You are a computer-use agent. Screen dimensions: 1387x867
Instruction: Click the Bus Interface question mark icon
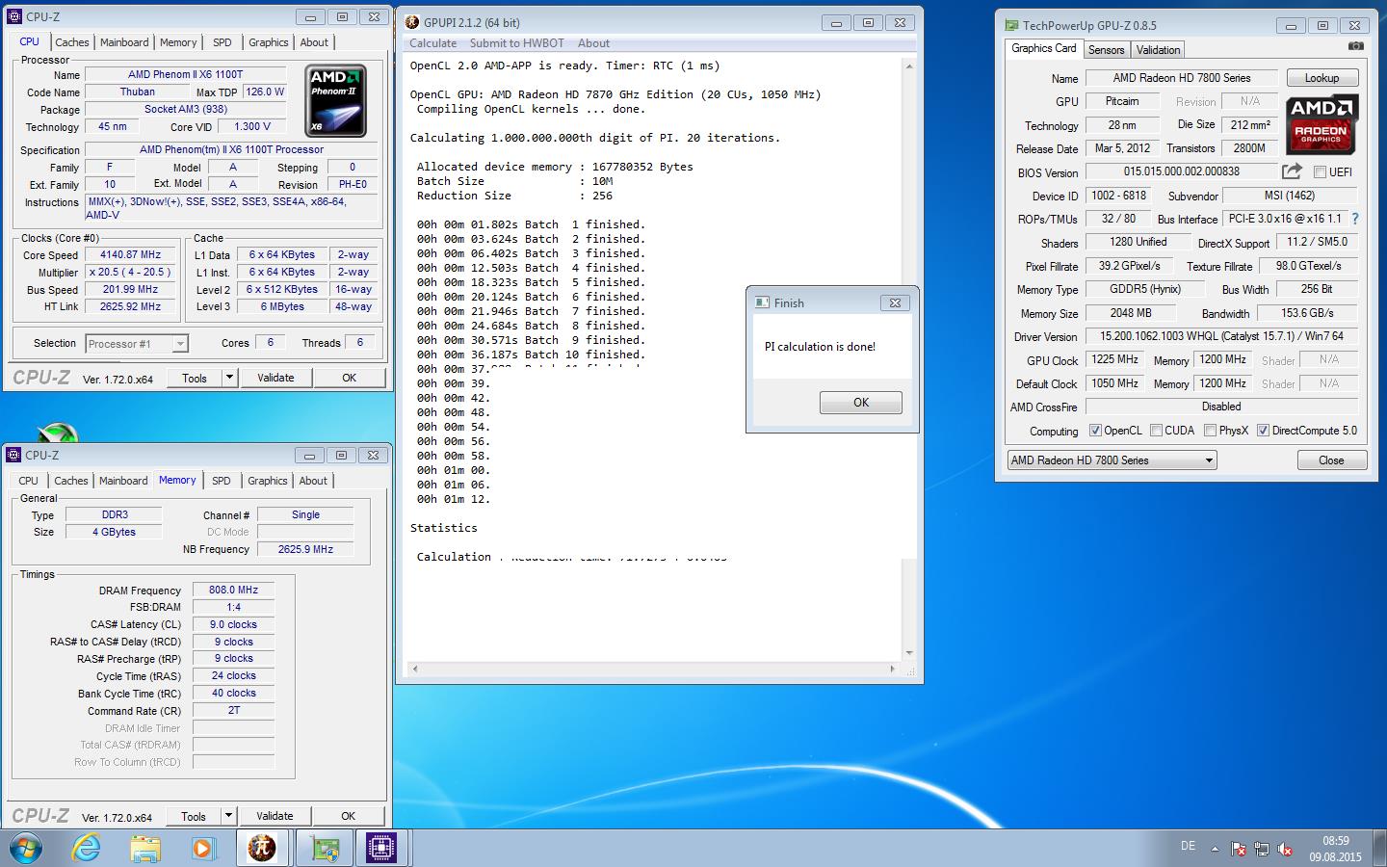(1355, 219)
